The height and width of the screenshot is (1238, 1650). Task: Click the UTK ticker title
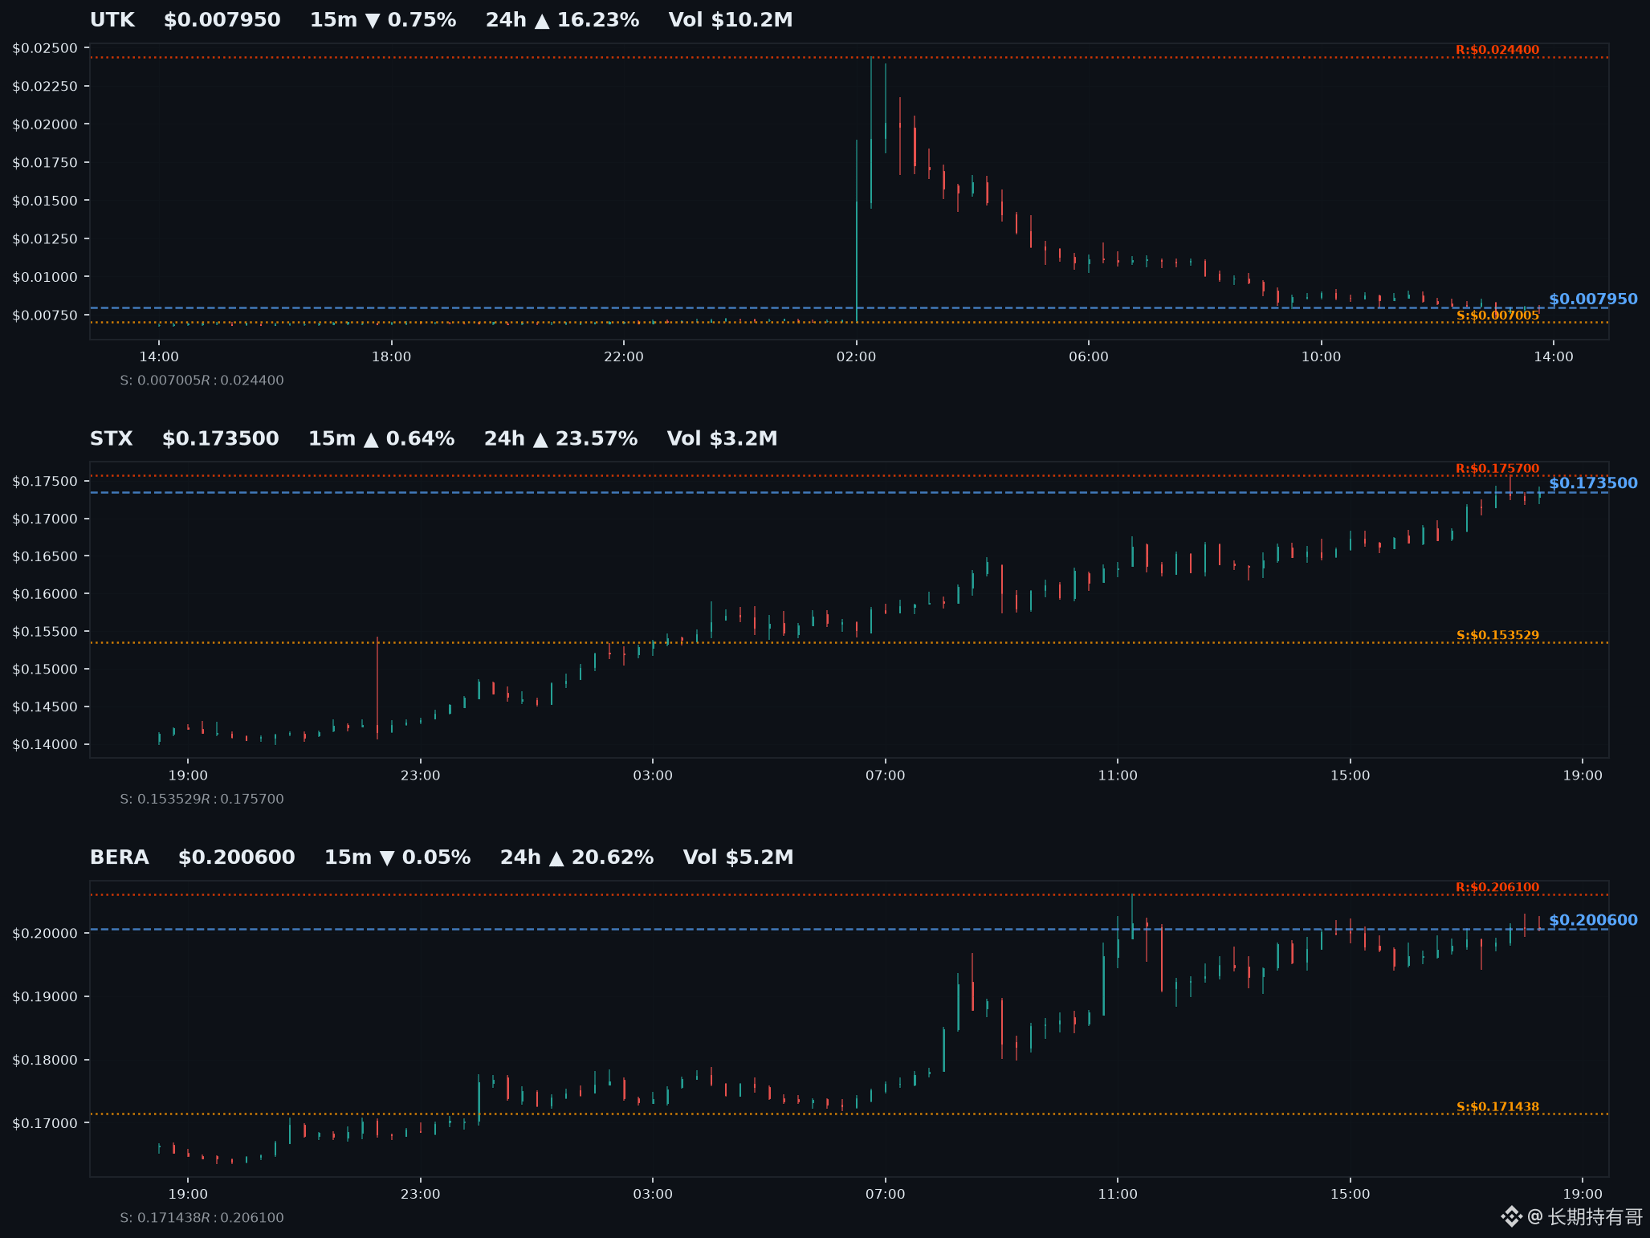pyautogui.click(x=112, y=20)
